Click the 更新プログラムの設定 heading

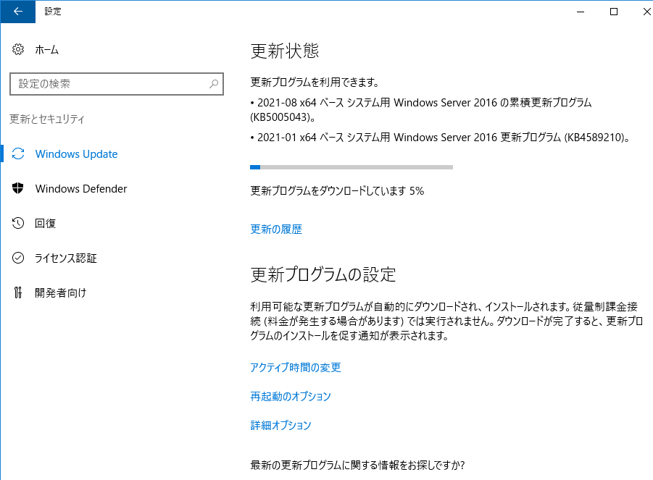(x=323, y=274)
